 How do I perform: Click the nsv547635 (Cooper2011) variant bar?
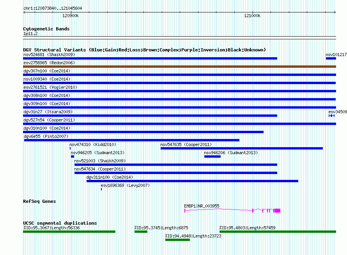(x=242, y=148)
